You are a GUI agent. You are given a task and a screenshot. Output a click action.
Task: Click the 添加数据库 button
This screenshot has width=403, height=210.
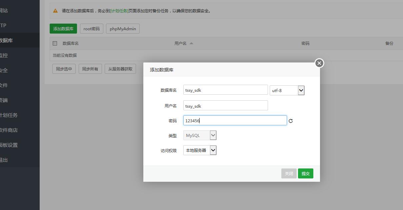point(63,29)
